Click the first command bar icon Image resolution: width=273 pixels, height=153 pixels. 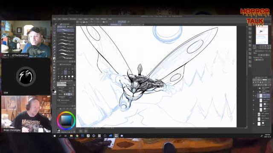click(x=78, y=22)
